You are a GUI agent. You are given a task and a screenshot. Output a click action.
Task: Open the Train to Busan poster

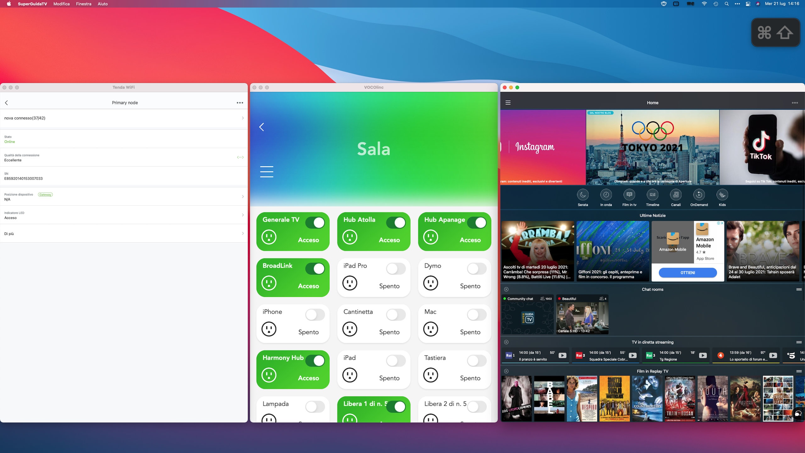click(x=680, y=399)
